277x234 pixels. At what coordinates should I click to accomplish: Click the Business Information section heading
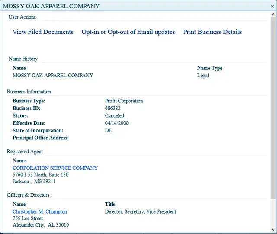[x=29, y=92]
